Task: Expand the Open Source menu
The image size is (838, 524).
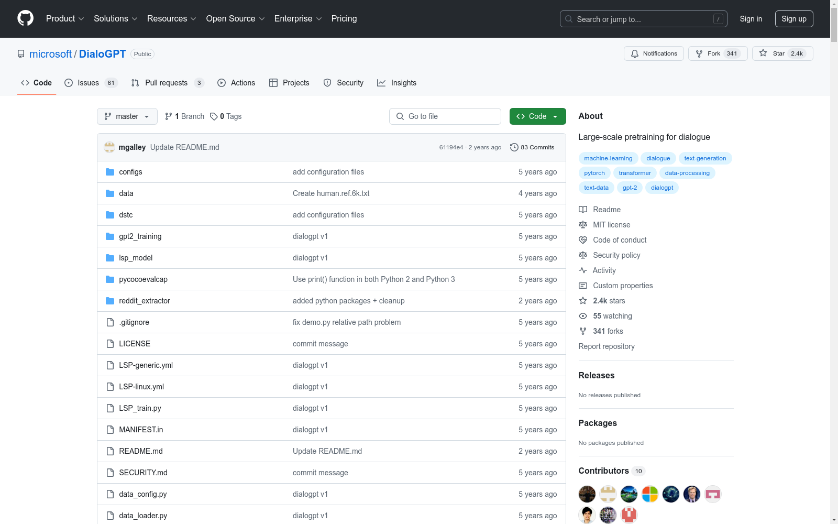Action: (236, 19)
